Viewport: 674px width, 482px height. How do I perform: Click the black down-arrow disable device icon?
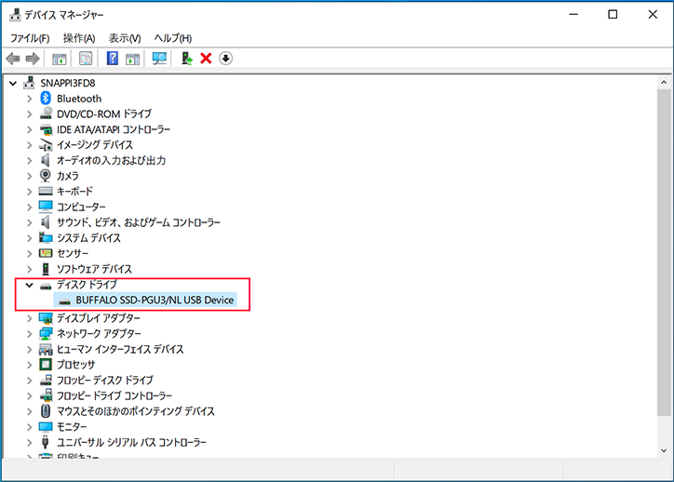click(225, 59)
